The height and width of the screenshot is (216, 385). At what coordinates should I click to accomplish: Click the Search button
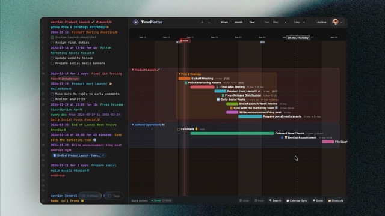coord(276,200)
